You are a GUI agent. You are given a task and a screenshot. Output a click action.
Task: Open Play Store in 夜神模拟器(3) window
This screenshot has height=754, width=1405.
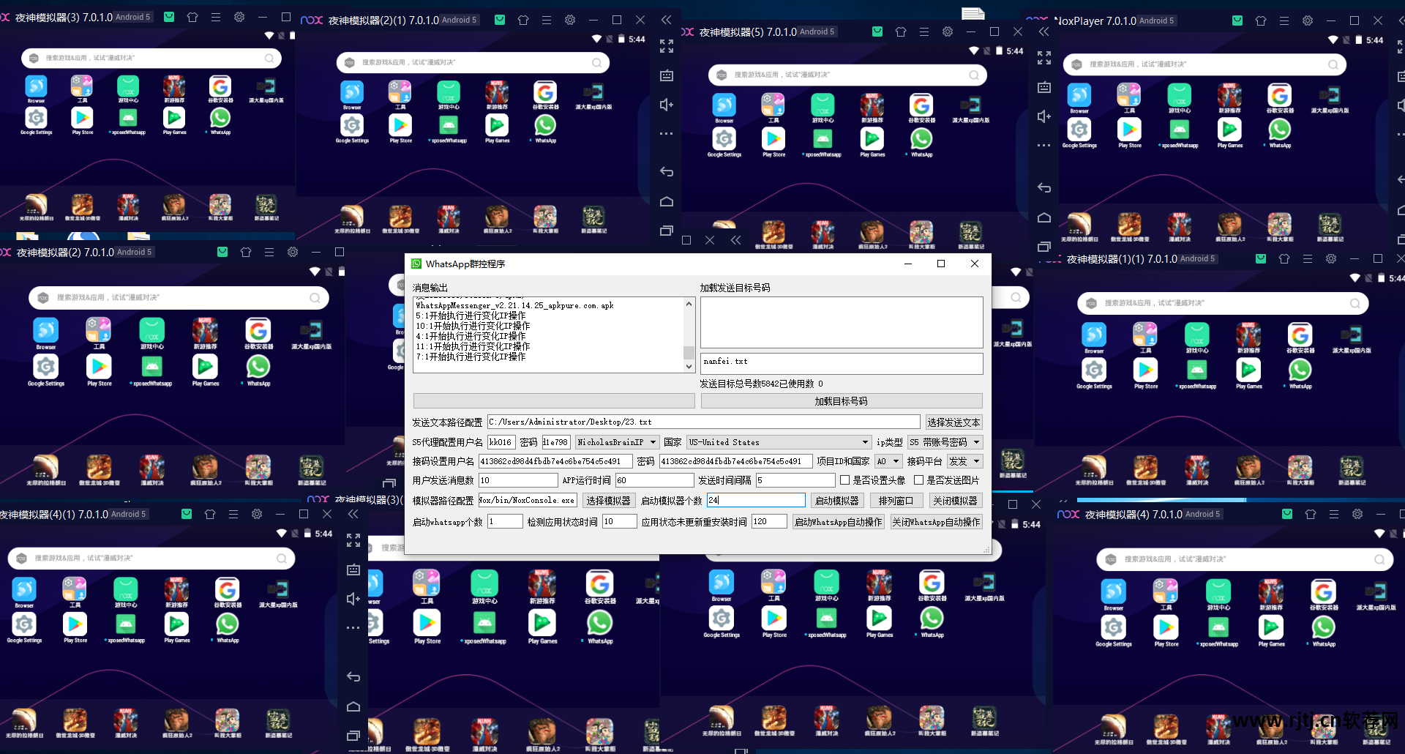[x=82, y=119]
